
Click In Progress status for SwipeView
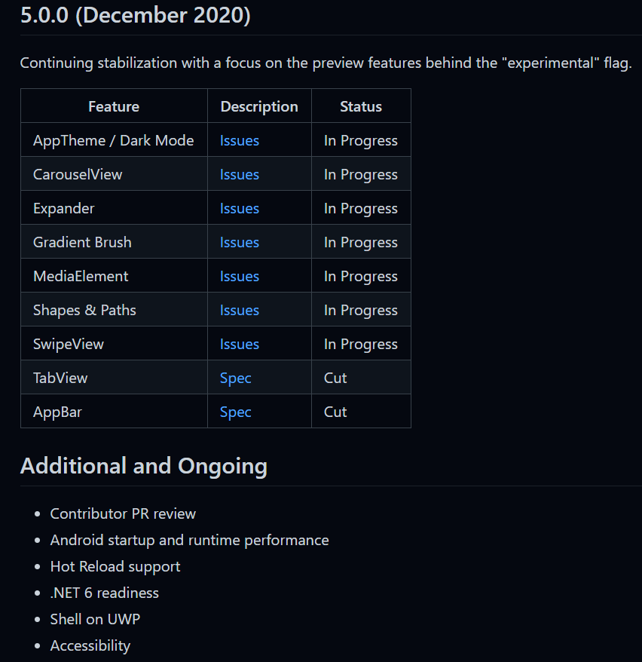[x=361, y=344]
